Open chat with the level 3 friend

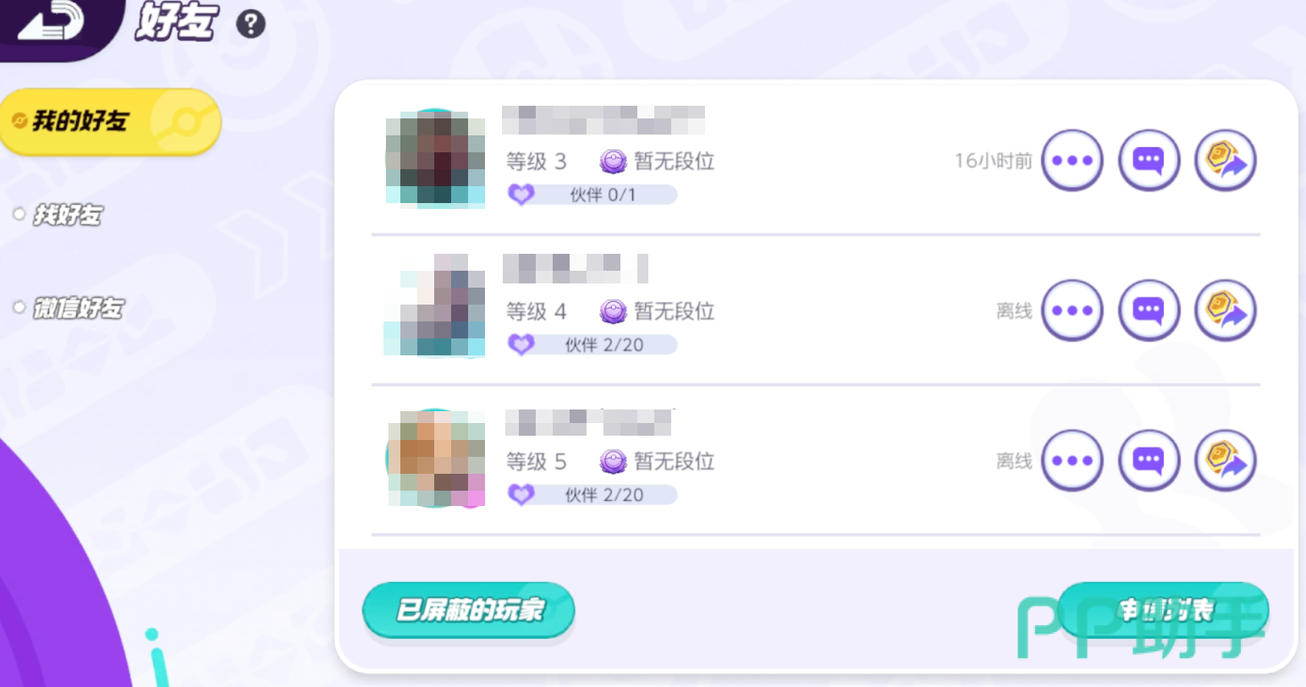tap(1149, 161)
